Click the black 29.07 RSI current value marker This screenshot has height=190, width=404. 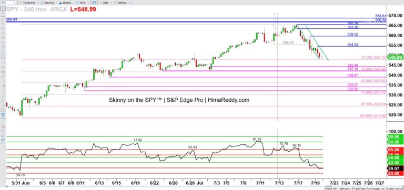[x=396, y=168]
